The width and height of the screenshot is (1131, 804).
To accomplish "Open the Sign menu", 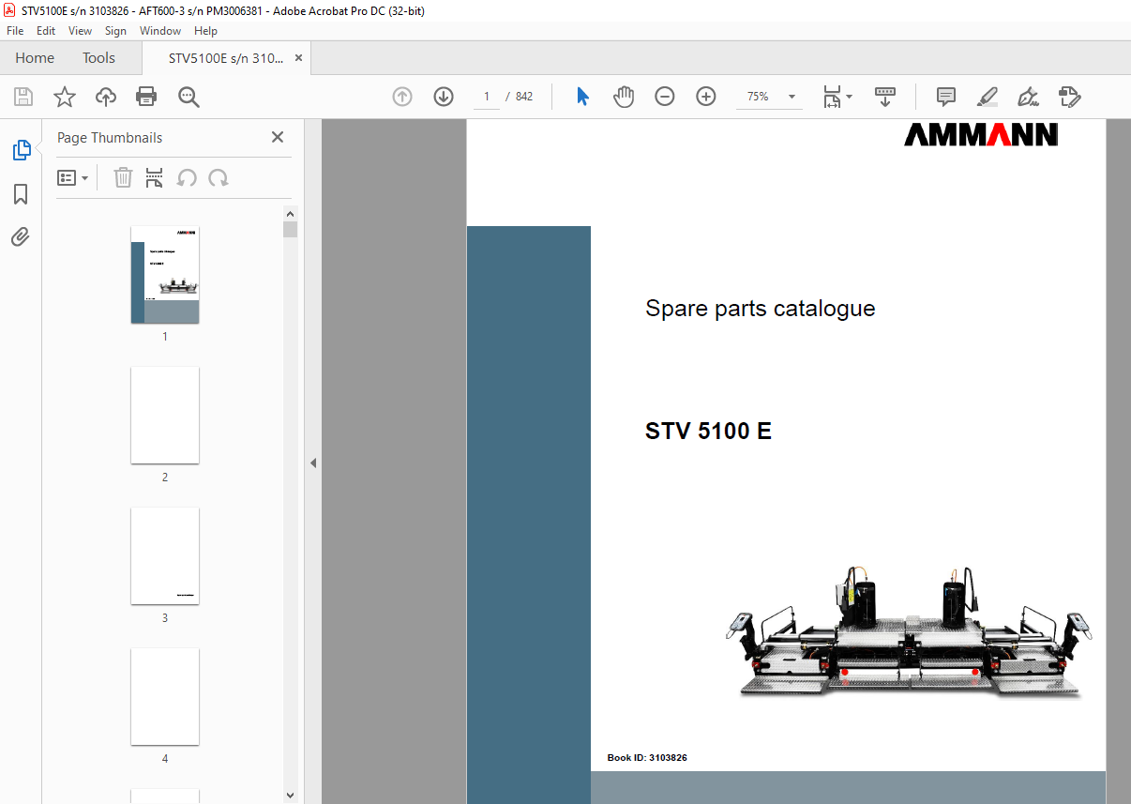I will tap(115, 31).
